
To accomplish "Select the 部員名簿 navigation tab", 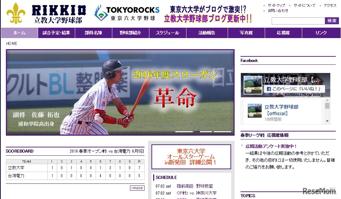I will 94,33.
